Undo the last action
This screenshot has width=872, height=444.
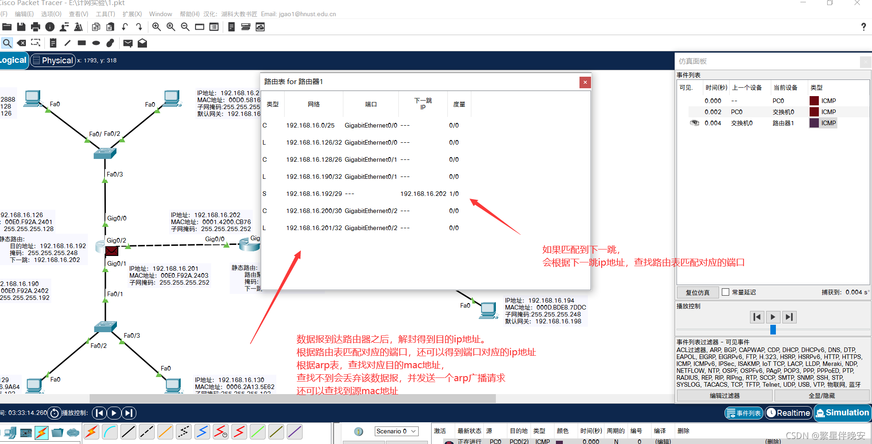[125, 27]
